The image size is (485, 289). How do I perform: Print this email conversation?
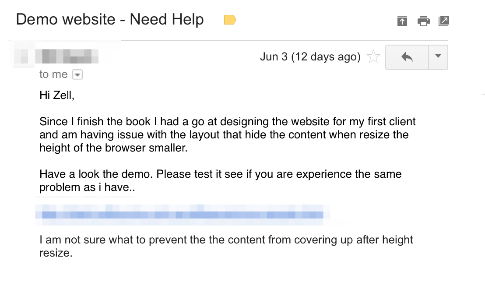click(x=423, y=21)
